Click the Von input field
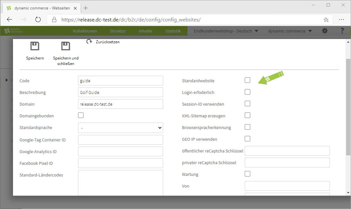Viewport: 351px width, 209px height. (x=287, y=186)
